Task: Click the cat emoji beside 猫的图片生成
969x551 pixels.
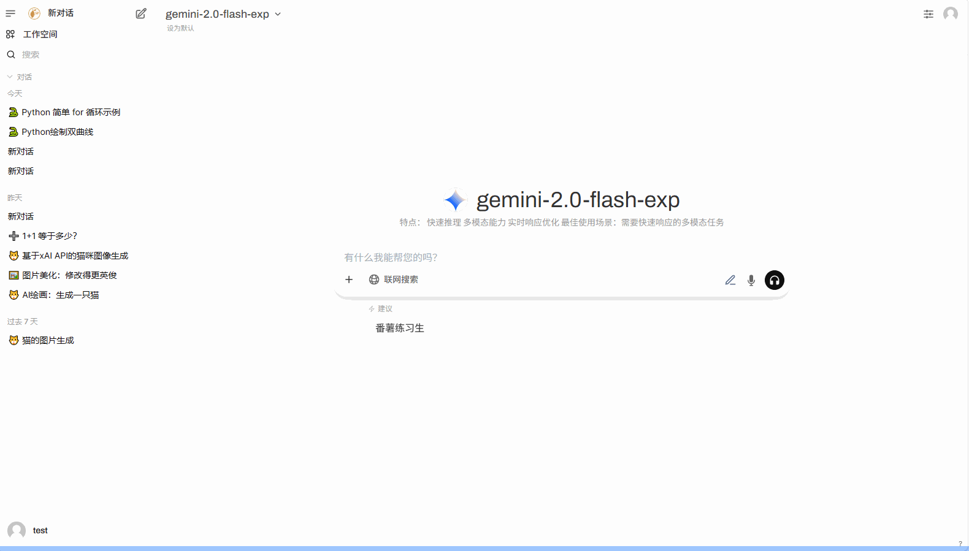Action: pos(13,340)
